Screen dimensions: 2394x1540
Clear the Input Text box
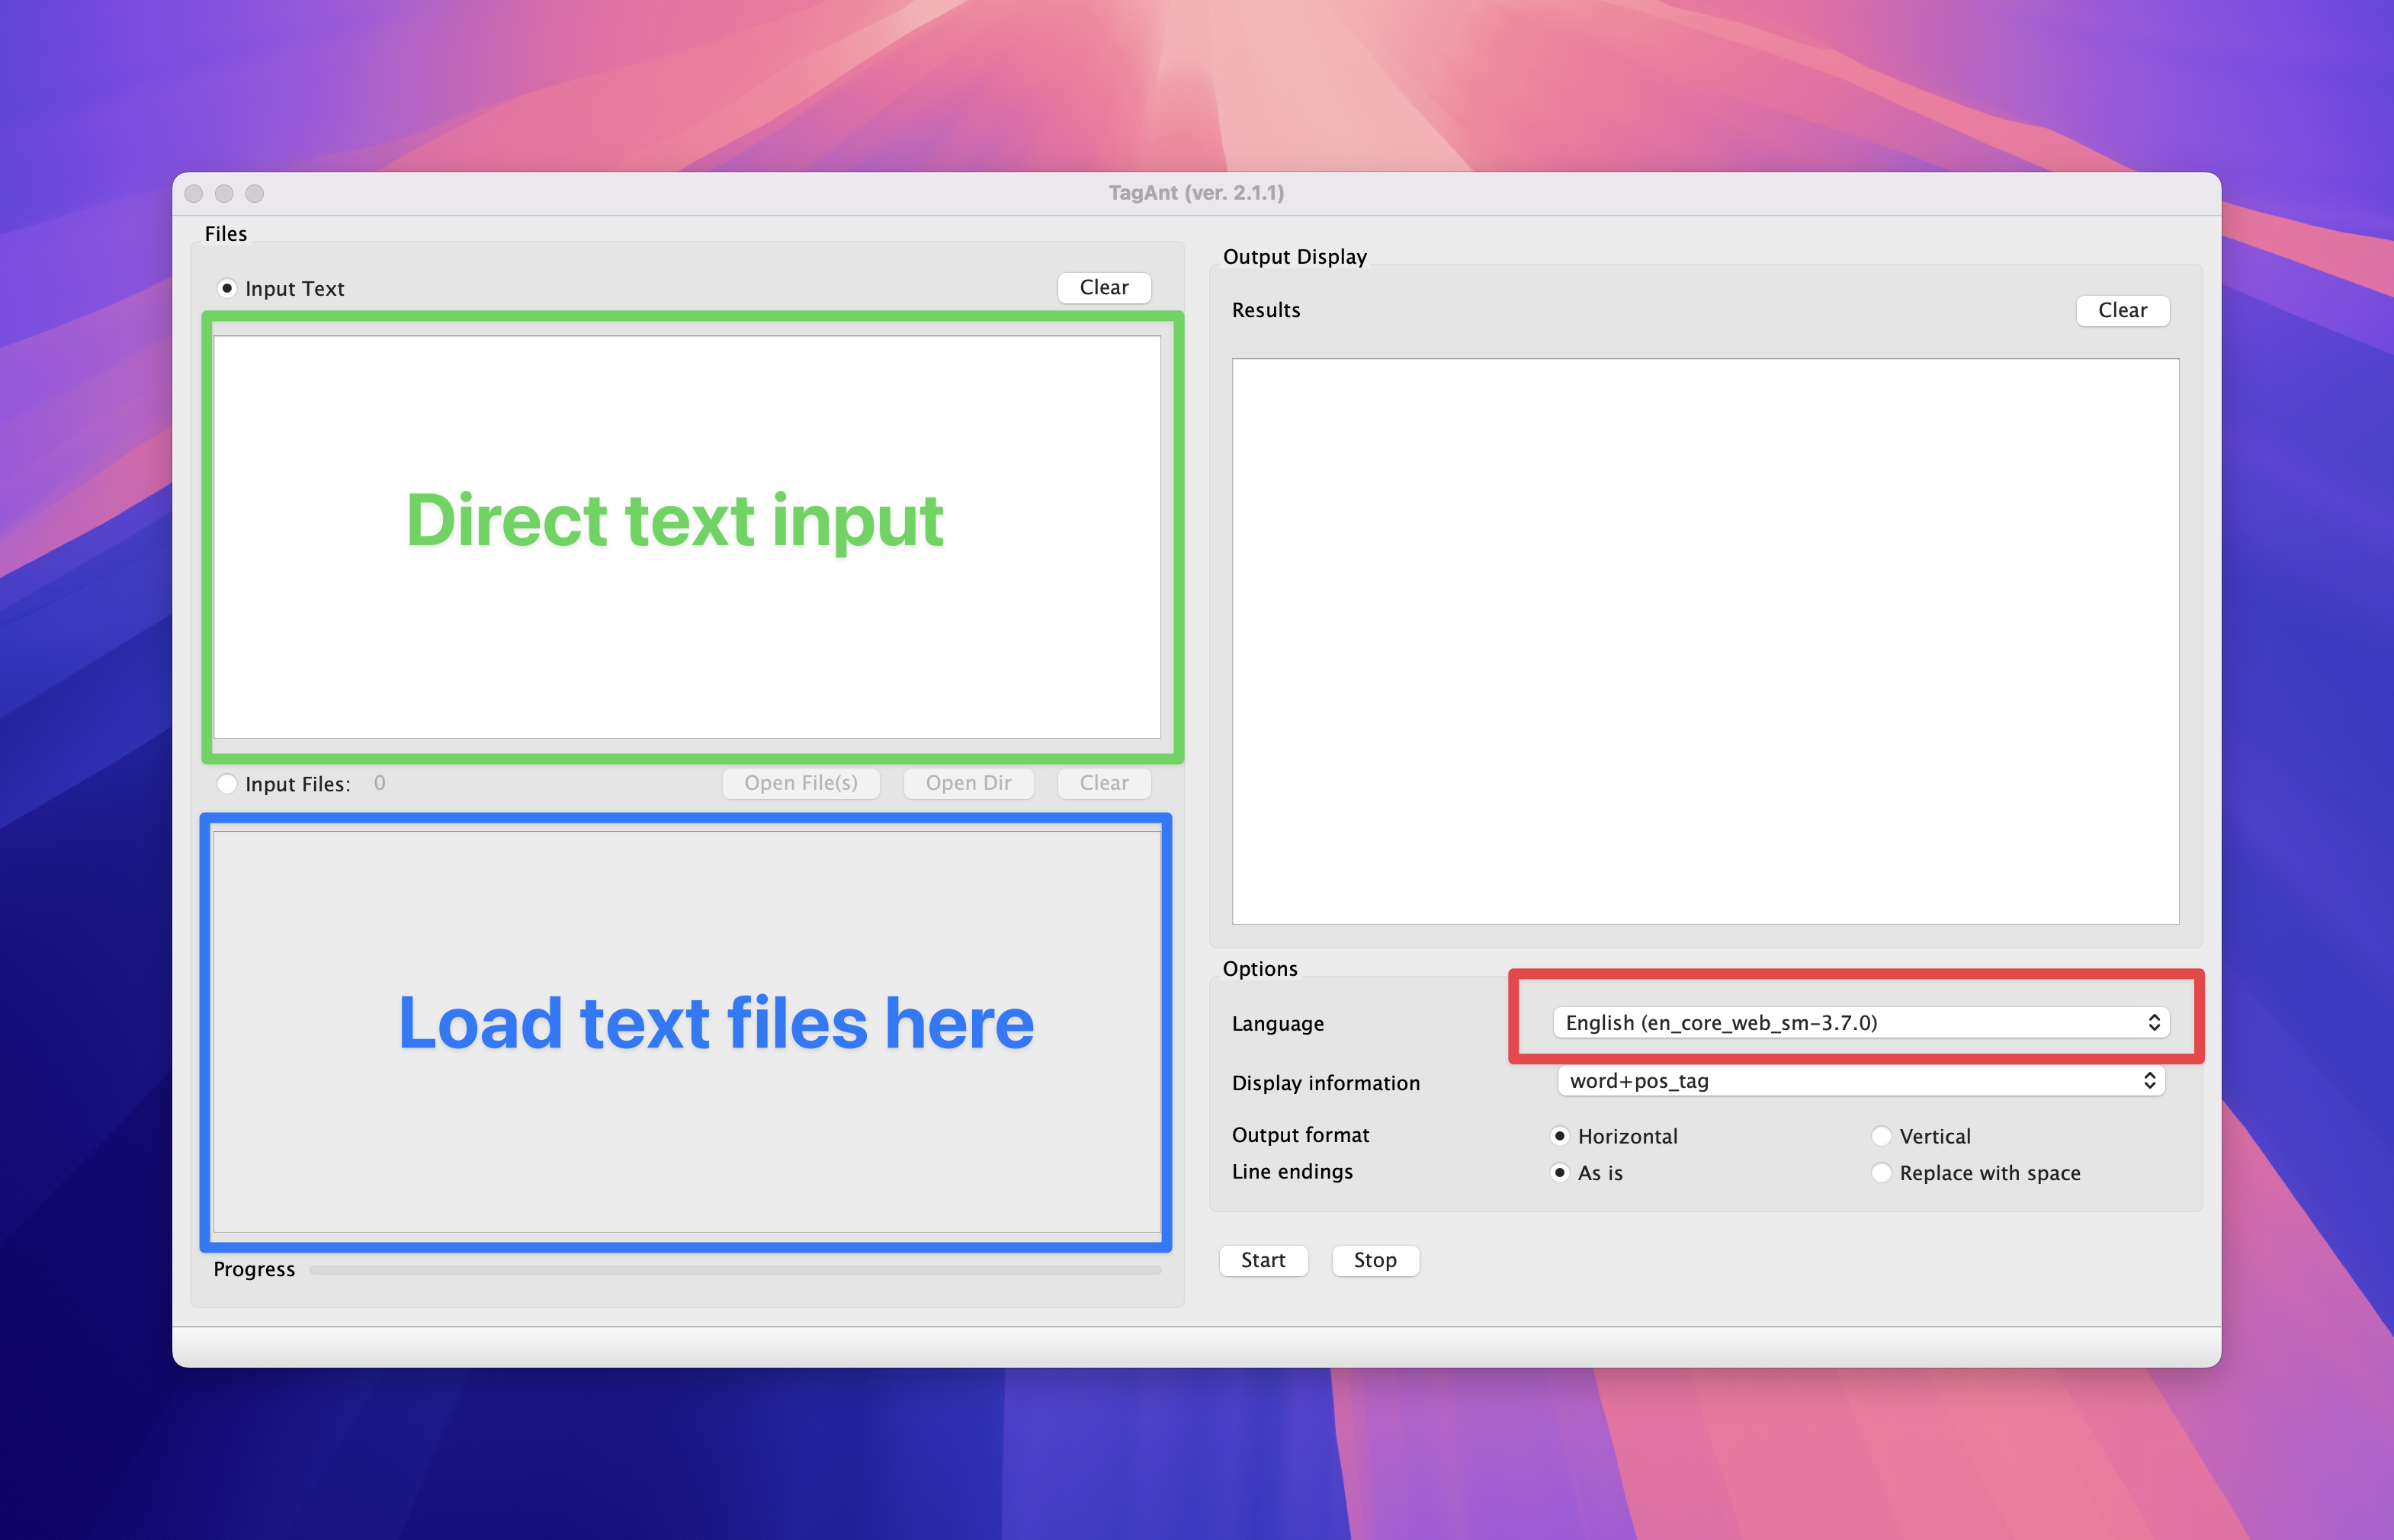point(1104,287)
